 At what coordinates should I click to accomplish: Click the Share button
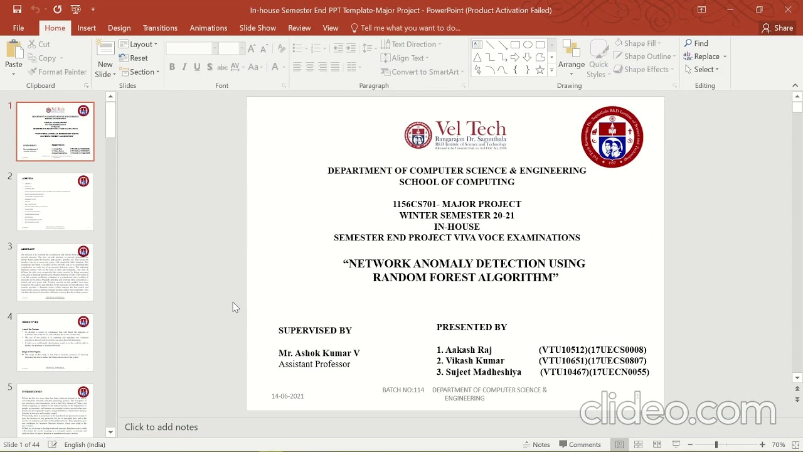click(777, 28)
